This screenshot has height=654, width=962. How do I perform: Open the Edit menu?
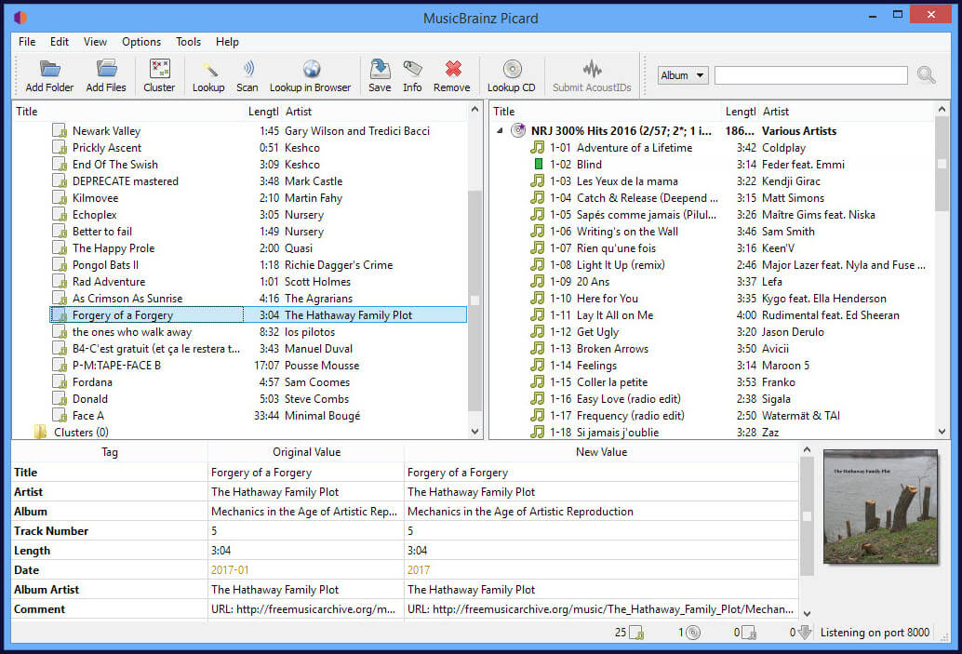pos(60,42)
